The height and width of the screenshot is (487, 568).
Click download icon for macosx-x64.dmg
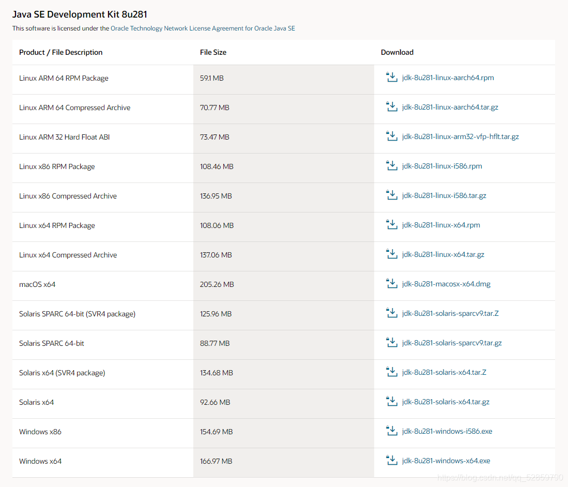[x=392, y=283]
